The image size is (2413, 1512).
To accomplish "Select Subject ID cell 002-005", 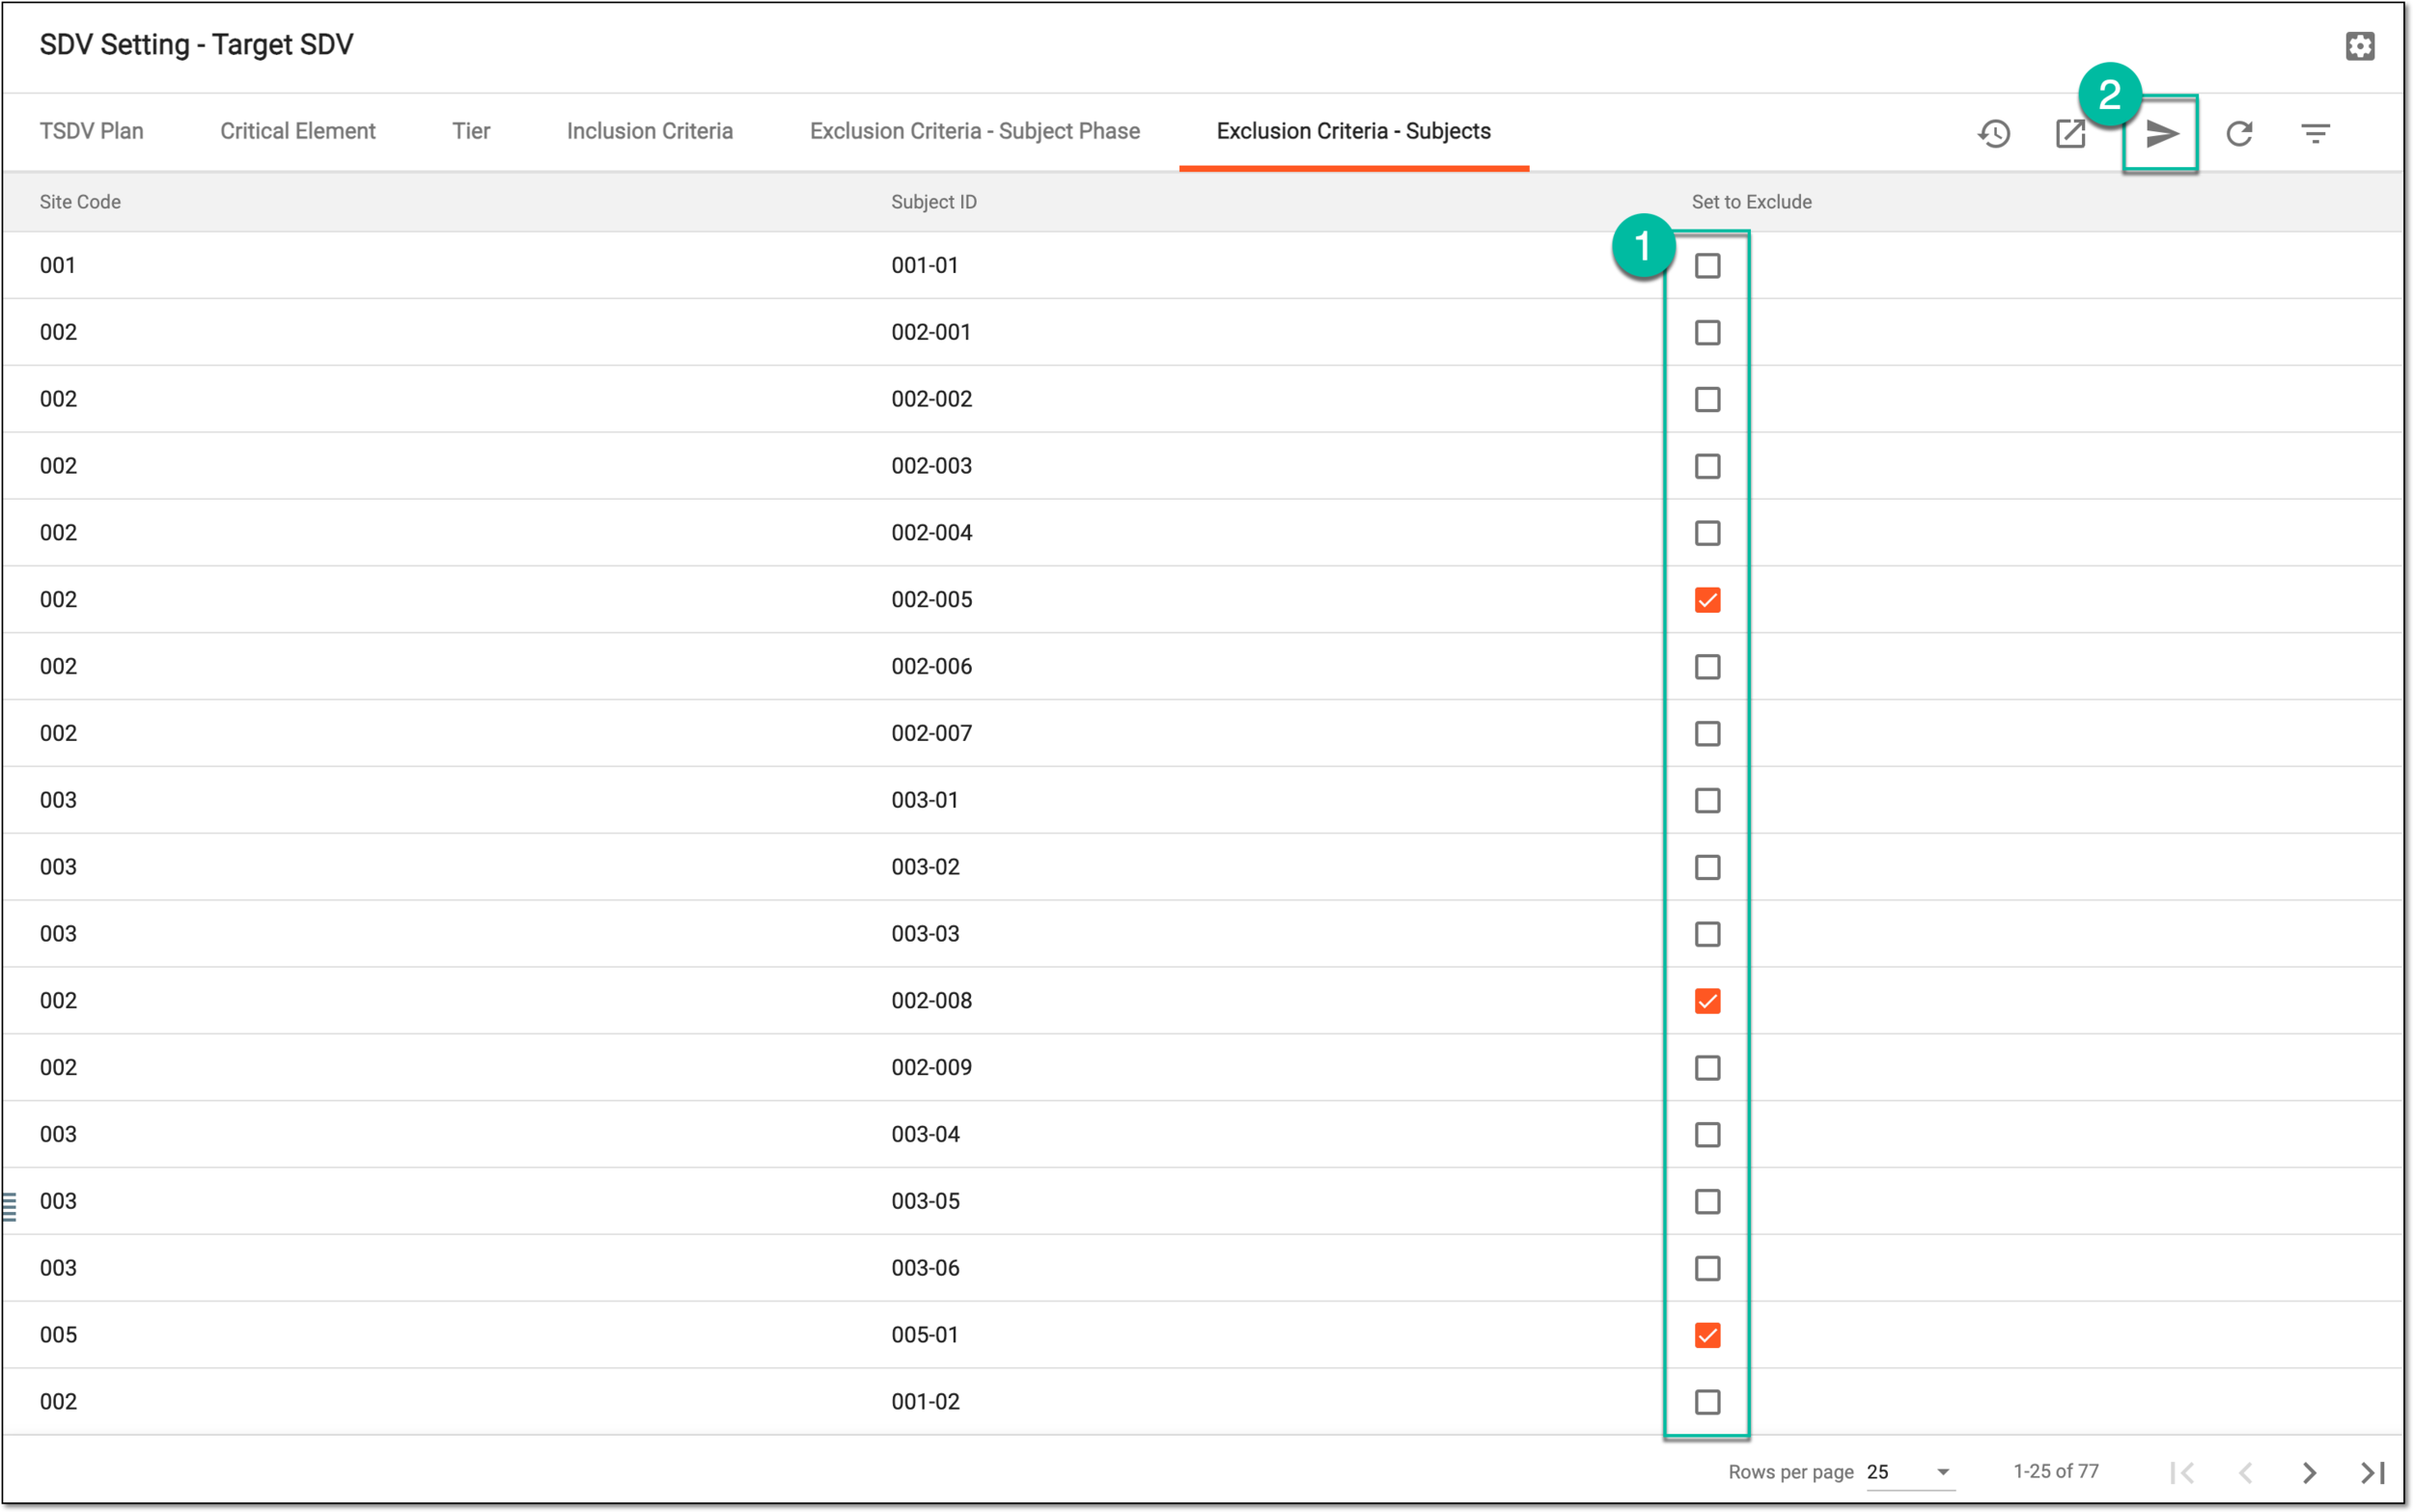I will pyautogui.click(x=932, y=600).
